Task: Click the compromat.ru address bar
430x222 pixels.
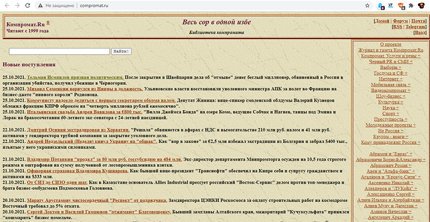Action: tap(204, 5)
